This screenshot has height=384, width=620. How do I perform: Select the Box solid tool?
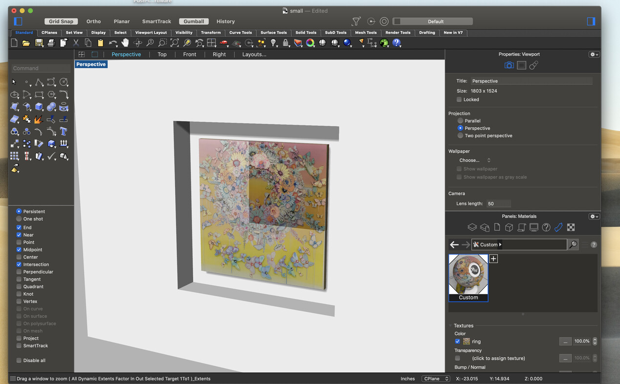coord(39,107)
